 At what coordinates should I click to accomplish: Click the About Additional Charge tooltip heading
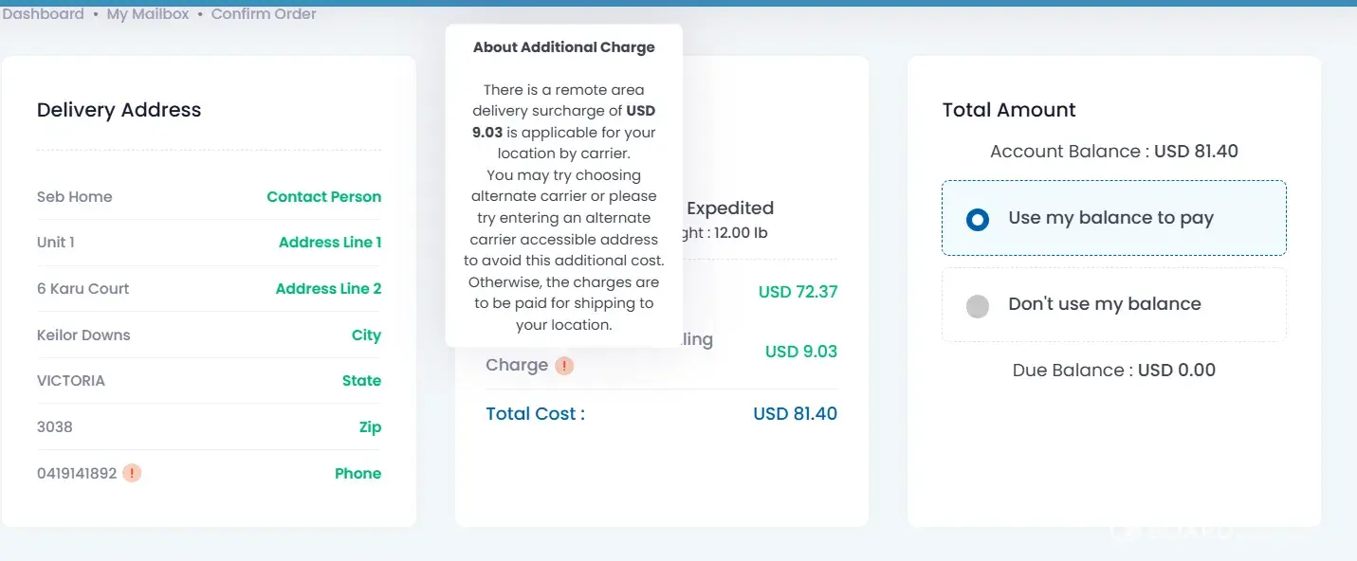tap(563, 47)
